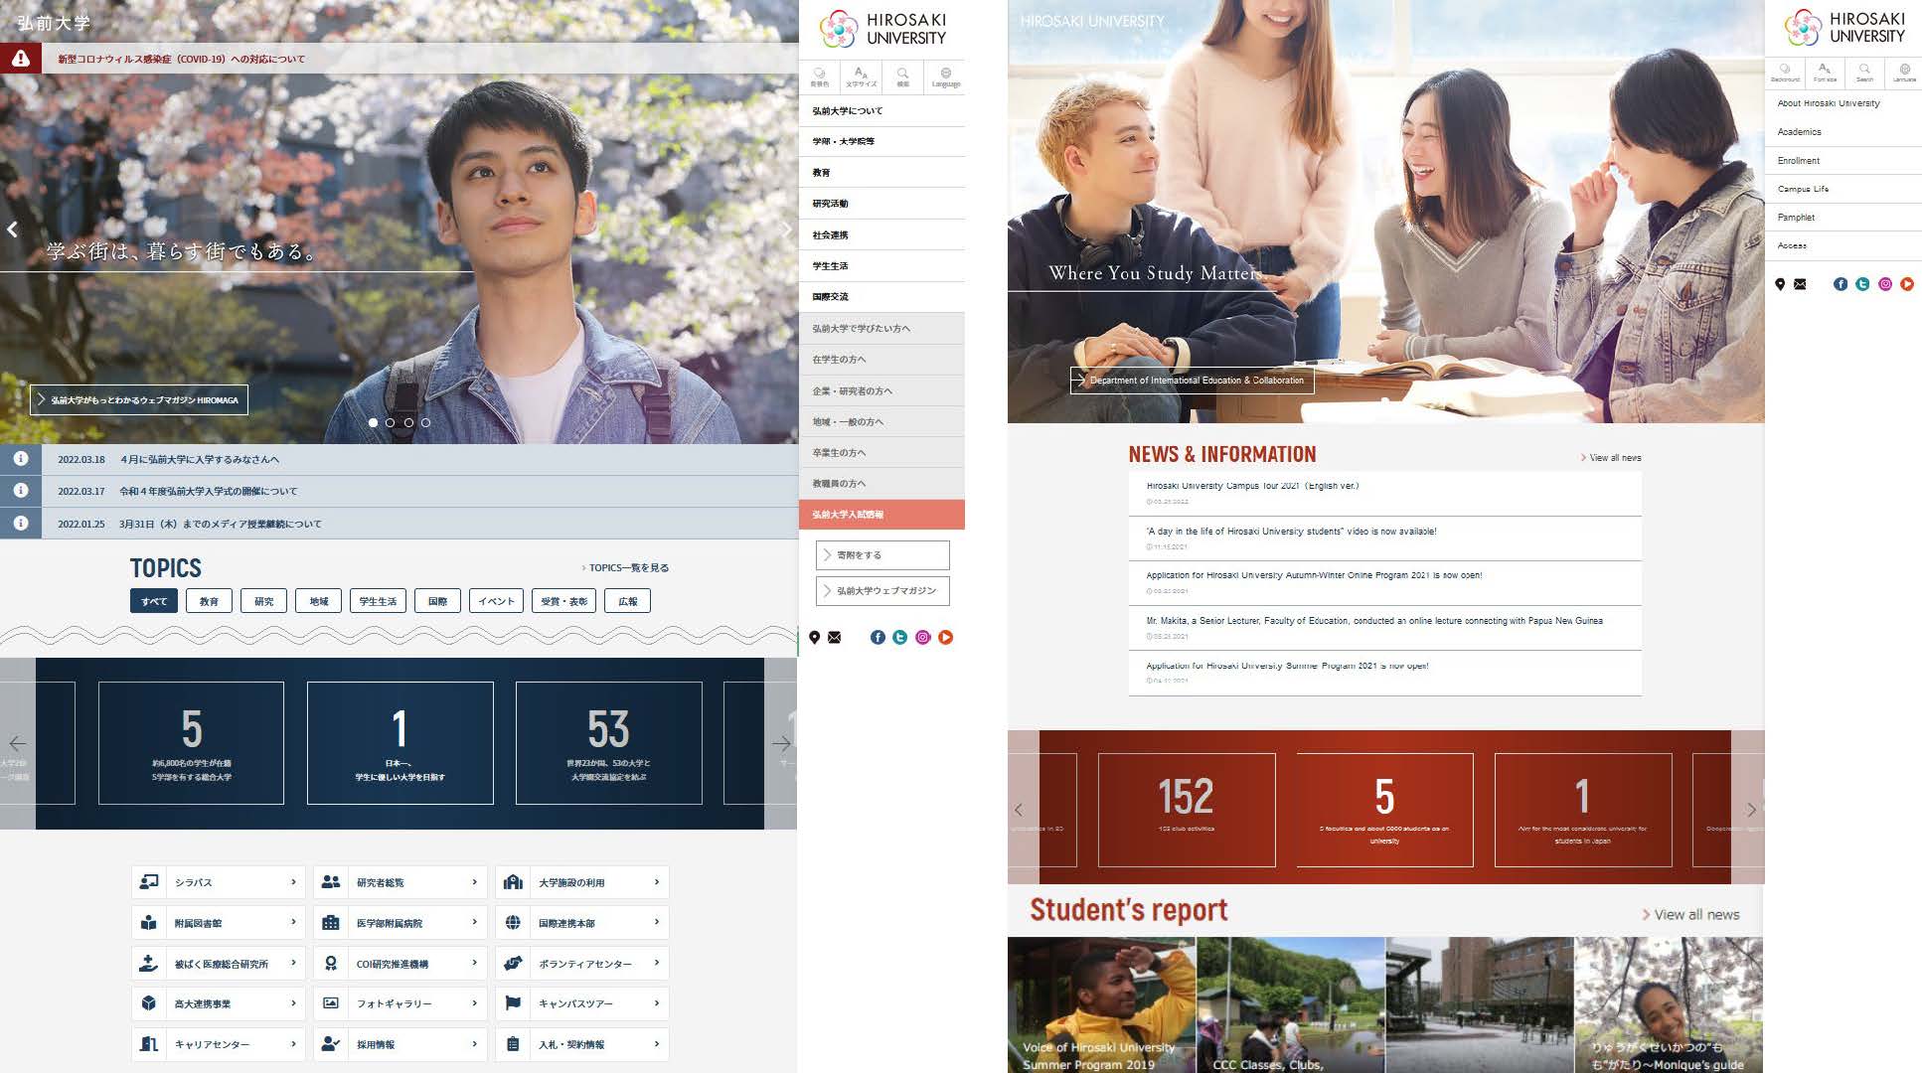The height and width of the screenshot is (1073, 1922).
Task: Open the 検索 search icon on Japanese sidebar
Action: pos(902,77)
